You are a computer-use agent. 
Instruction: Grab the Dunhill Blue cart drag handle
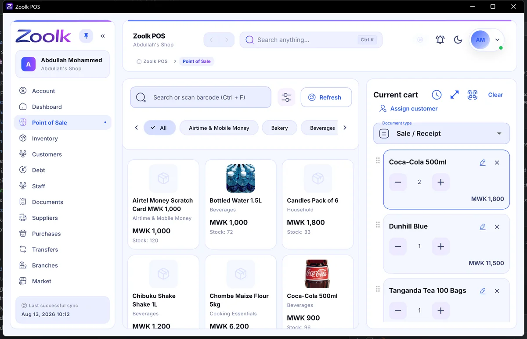coord(378,225)
